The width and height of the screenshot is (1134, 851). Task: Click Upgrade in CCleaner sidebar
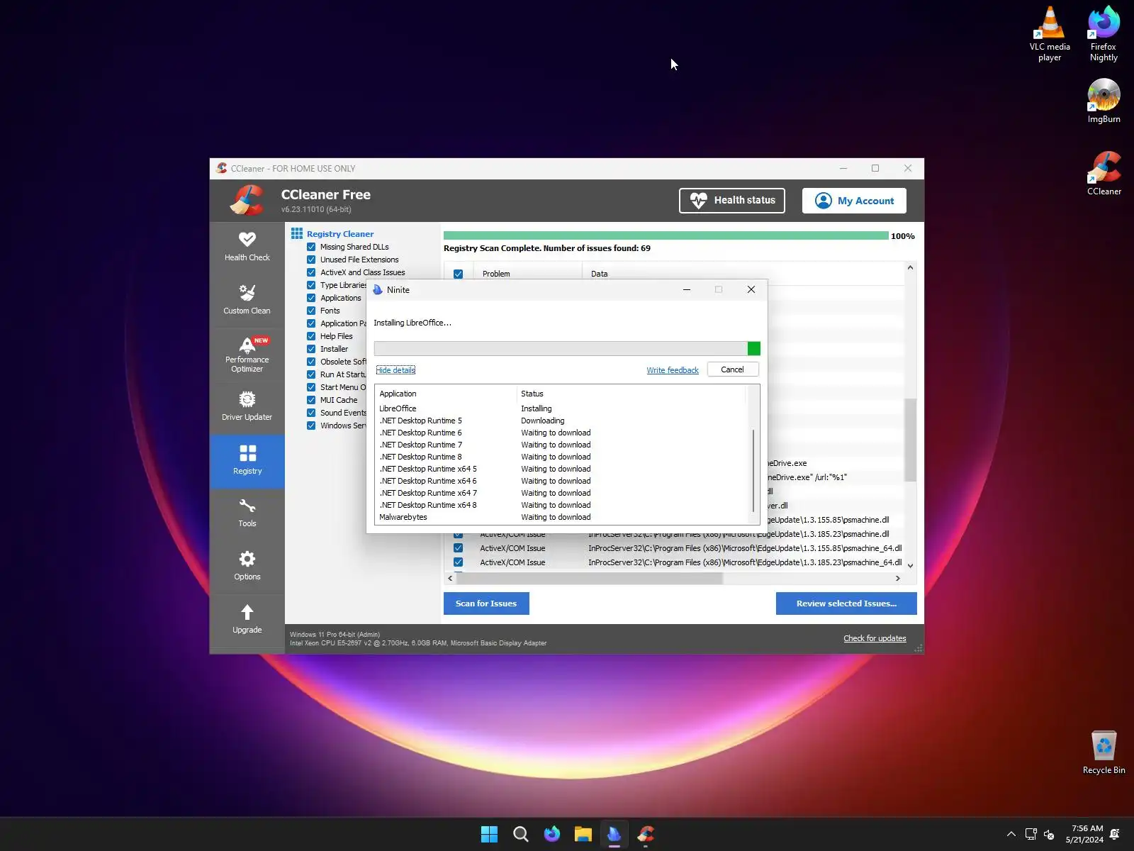point(247,620)
